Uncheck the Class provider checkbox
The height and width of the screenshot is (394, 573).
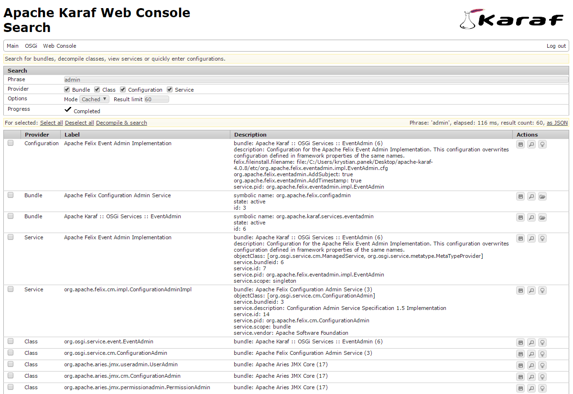tap(97, 89)
